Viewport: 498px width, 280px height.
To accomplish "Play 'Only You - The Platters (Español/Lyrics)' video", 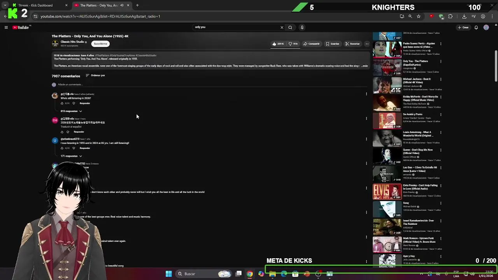I will [x=387, y=67].
